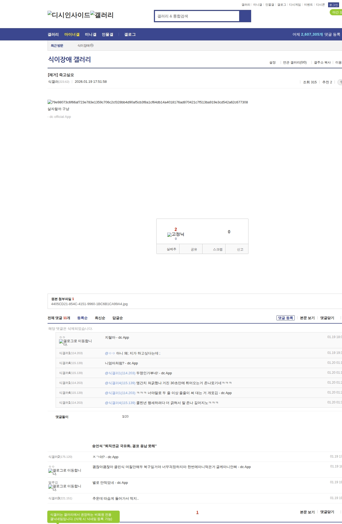Image resolution: width=342 pixels, height=524 pixels.
Task: Sort comments by 답글순
Action: click(118, 318)
